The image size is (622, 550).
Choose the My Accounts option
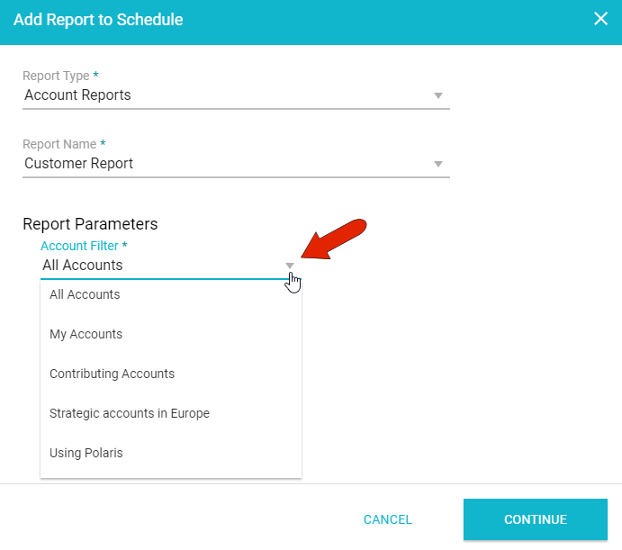coord(86,334)
